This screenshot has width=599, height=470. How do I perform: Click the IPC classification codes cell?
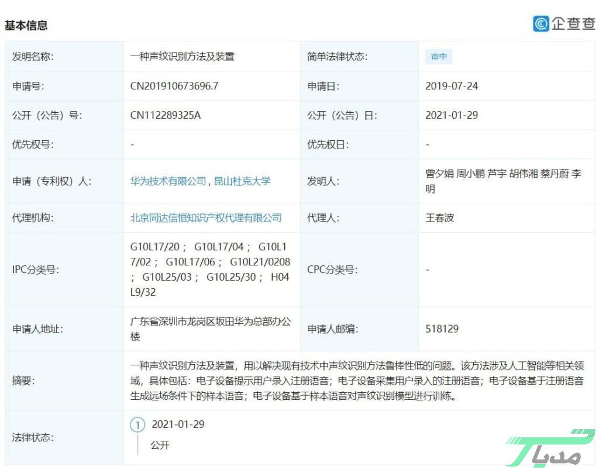click(x=210, y=269)
